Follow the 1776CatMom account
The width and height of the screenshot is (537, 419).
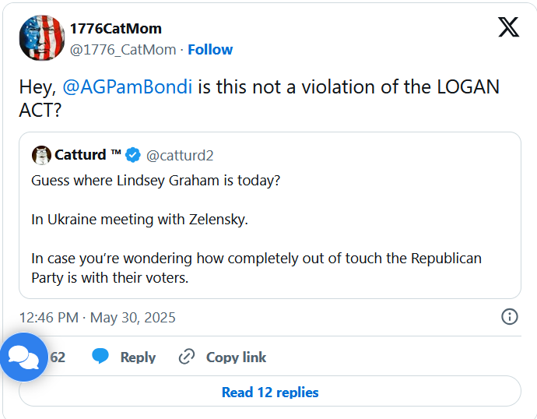click(210, 50)
